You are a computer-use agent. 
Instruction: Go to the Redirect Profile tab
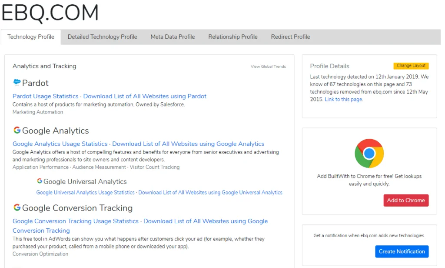pyautogui.click(x=290, y=37)
